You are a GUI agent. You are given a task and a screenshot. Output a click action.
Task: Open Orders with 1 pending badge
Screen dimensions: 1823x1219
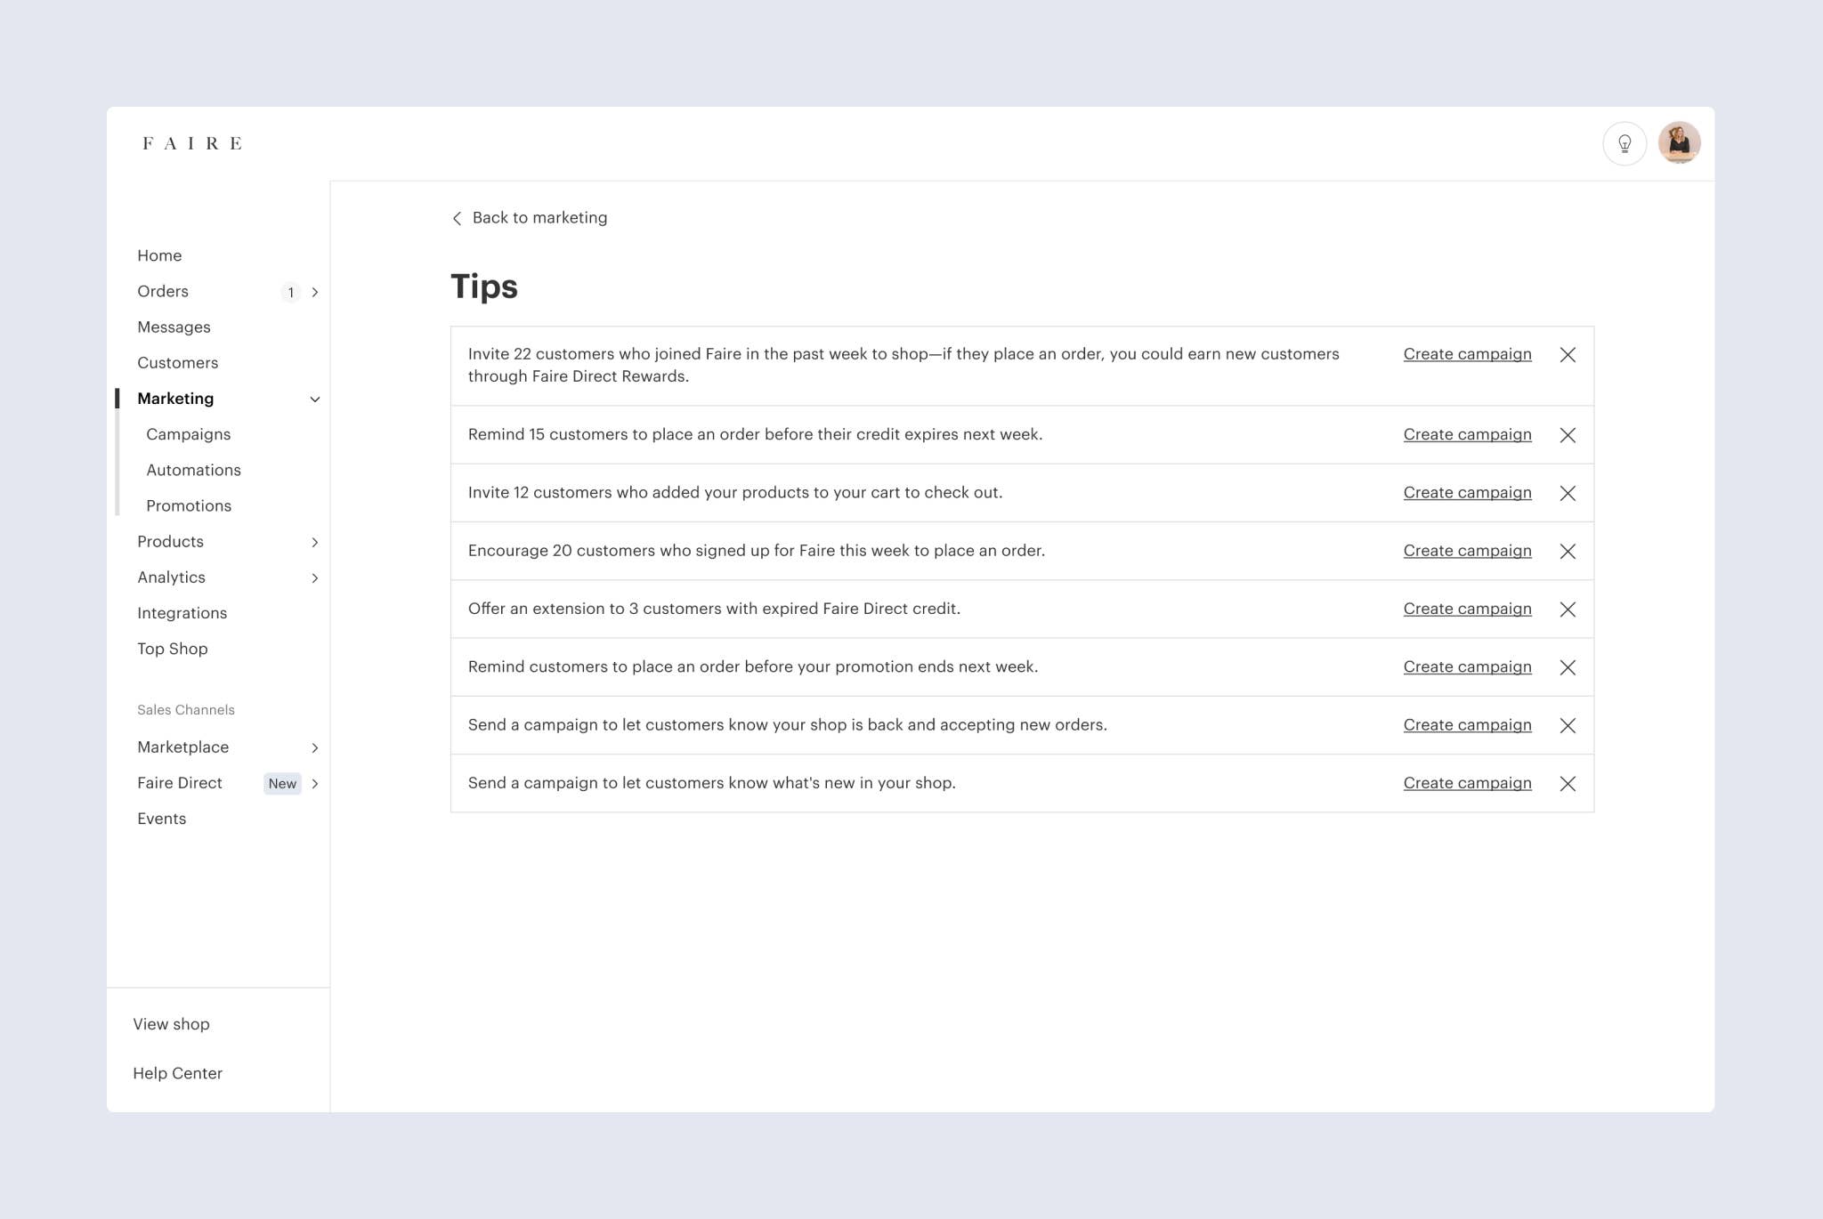point(163,291)
